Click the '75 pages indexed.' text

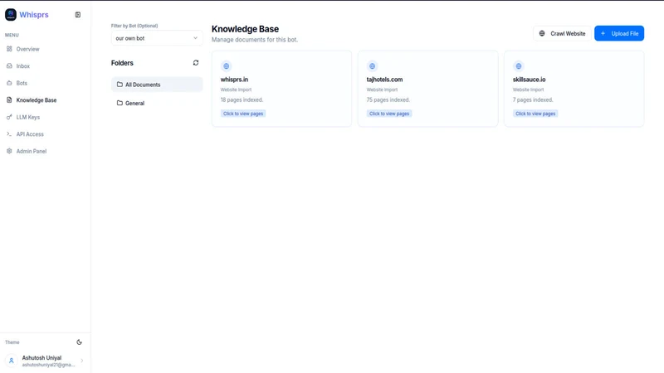(388, 99)
